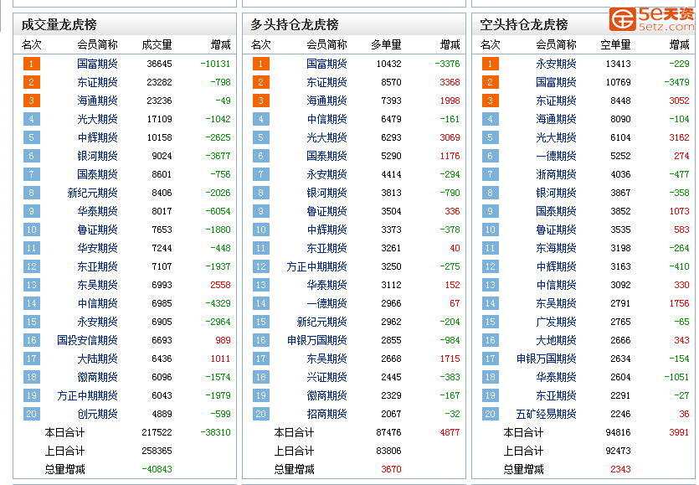The image size is (699, 485).
Task: Open the 创元期货 member link
Action: (x=97, y=414)
